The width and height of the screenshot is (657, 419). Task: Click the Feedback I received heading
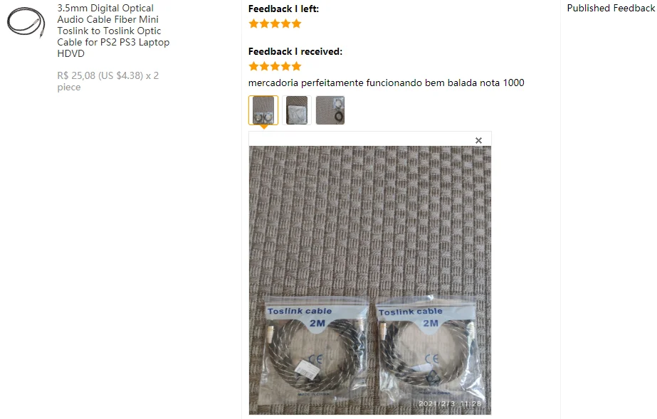[295, 51]
